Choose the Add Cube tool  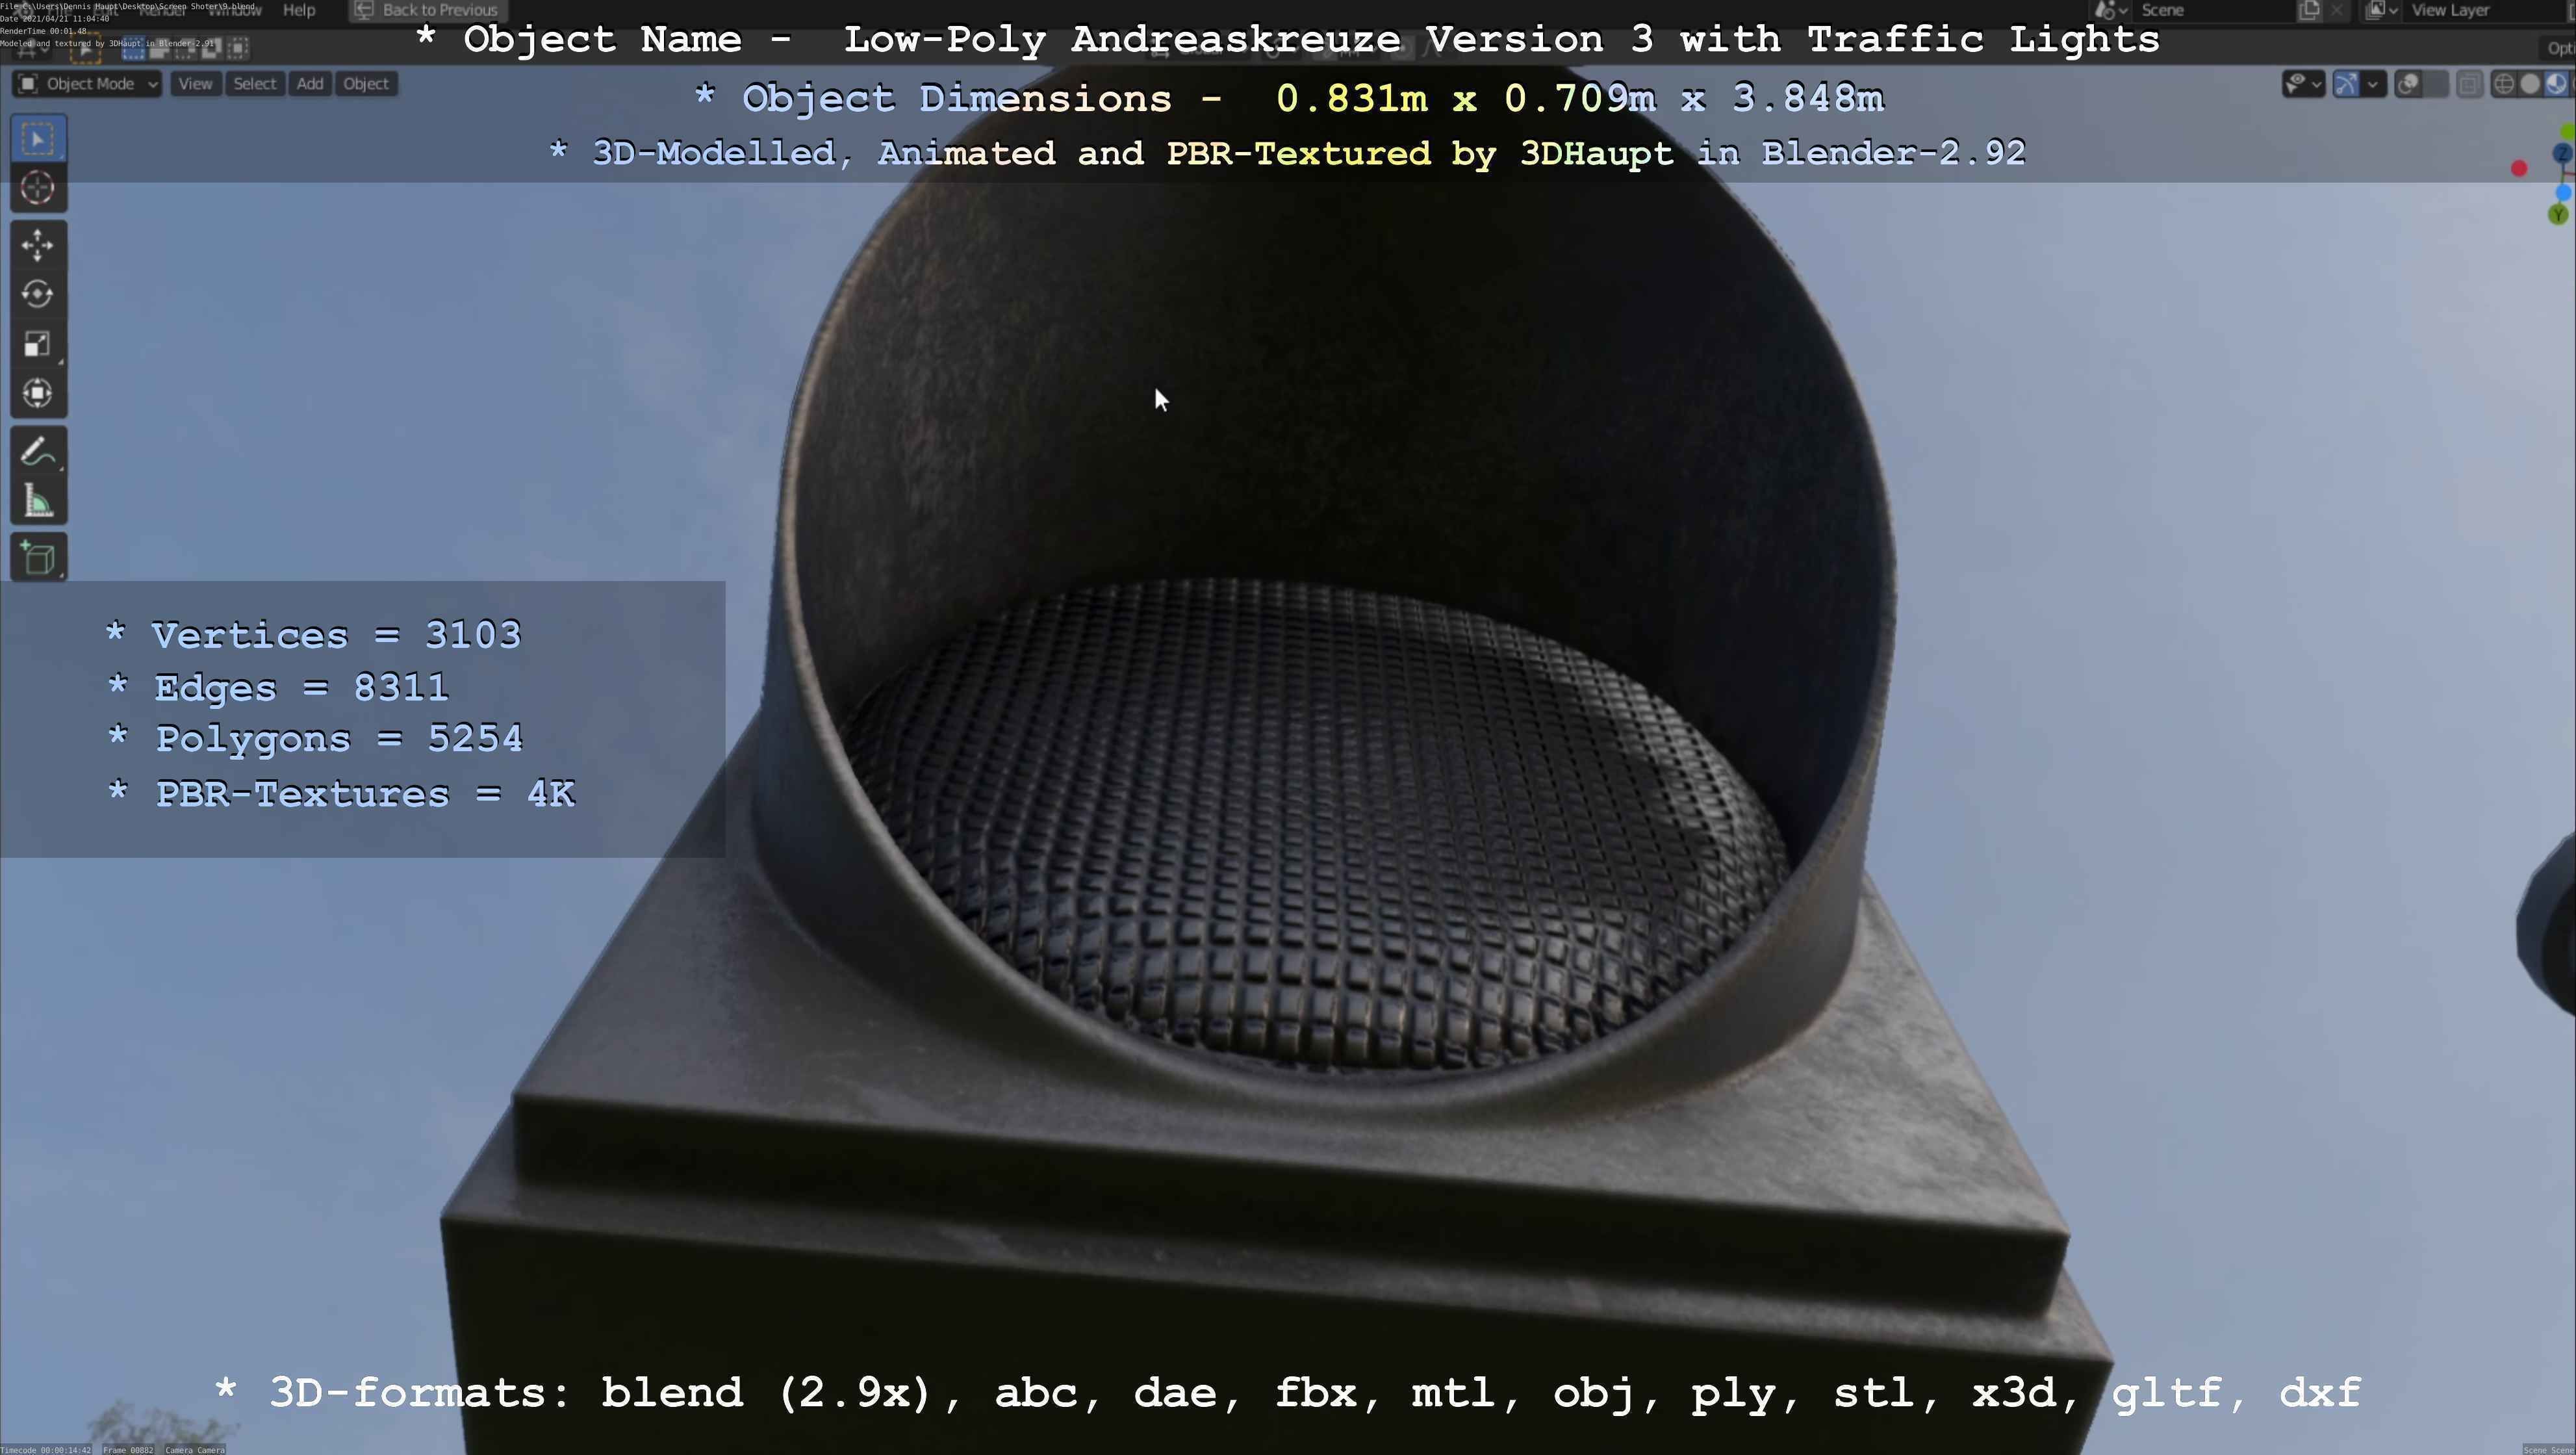pos(38,558)
